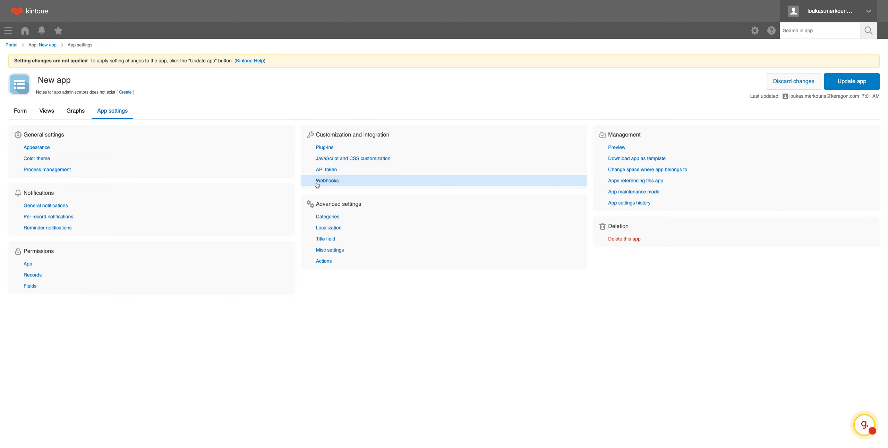The height and width of the screenshot is (448, 888).
Task: Switch to the Views tab
Action: coord(46,111)
